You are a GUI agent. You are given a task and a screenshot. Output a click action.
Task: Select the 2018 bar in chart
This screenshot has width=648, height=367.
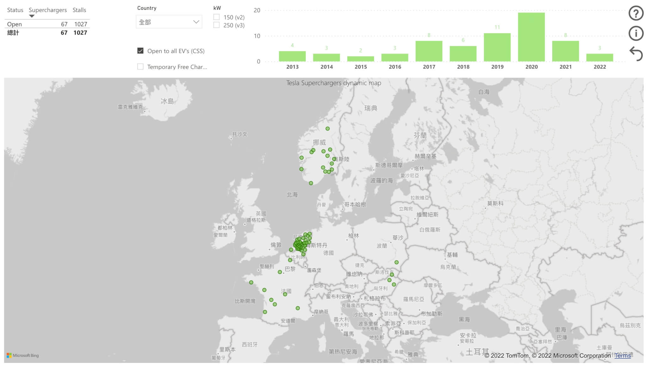pyautogui.click(x=463, y=54)
